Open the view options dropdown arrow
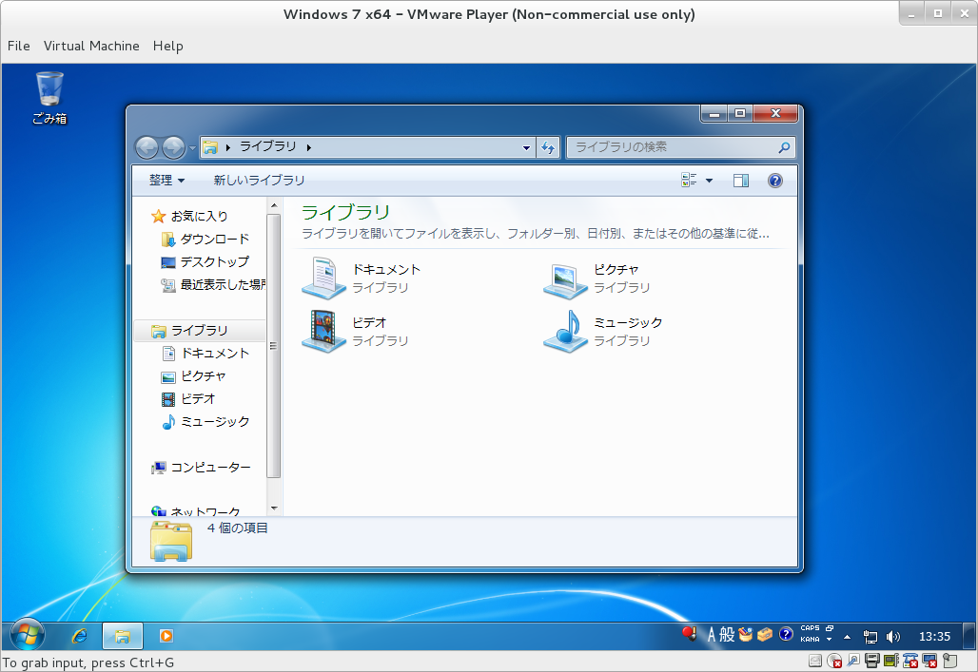 click(x=709, y=181)
